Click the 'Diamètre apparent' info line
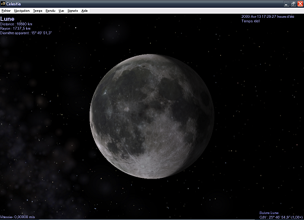This screenshot has height=220, width=304. pyautogui.click(x=26, y=33)
